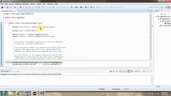171x96 pixels.
Task: Open the Debug button dropdown arrow
Action: click(74, 7)
